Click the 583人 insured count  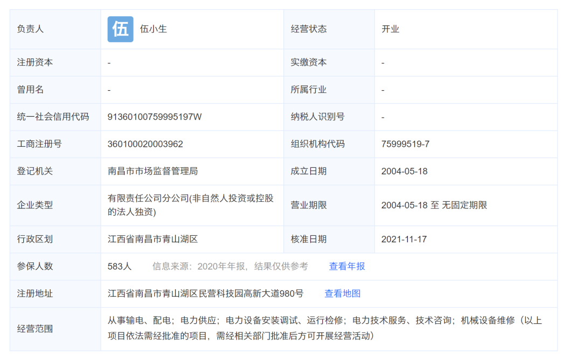tap(120, 267)
